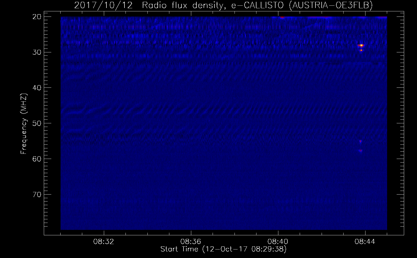The image size is (417, 258).
Task: Select the 08:36 time tick label
Action: [191, 242]
